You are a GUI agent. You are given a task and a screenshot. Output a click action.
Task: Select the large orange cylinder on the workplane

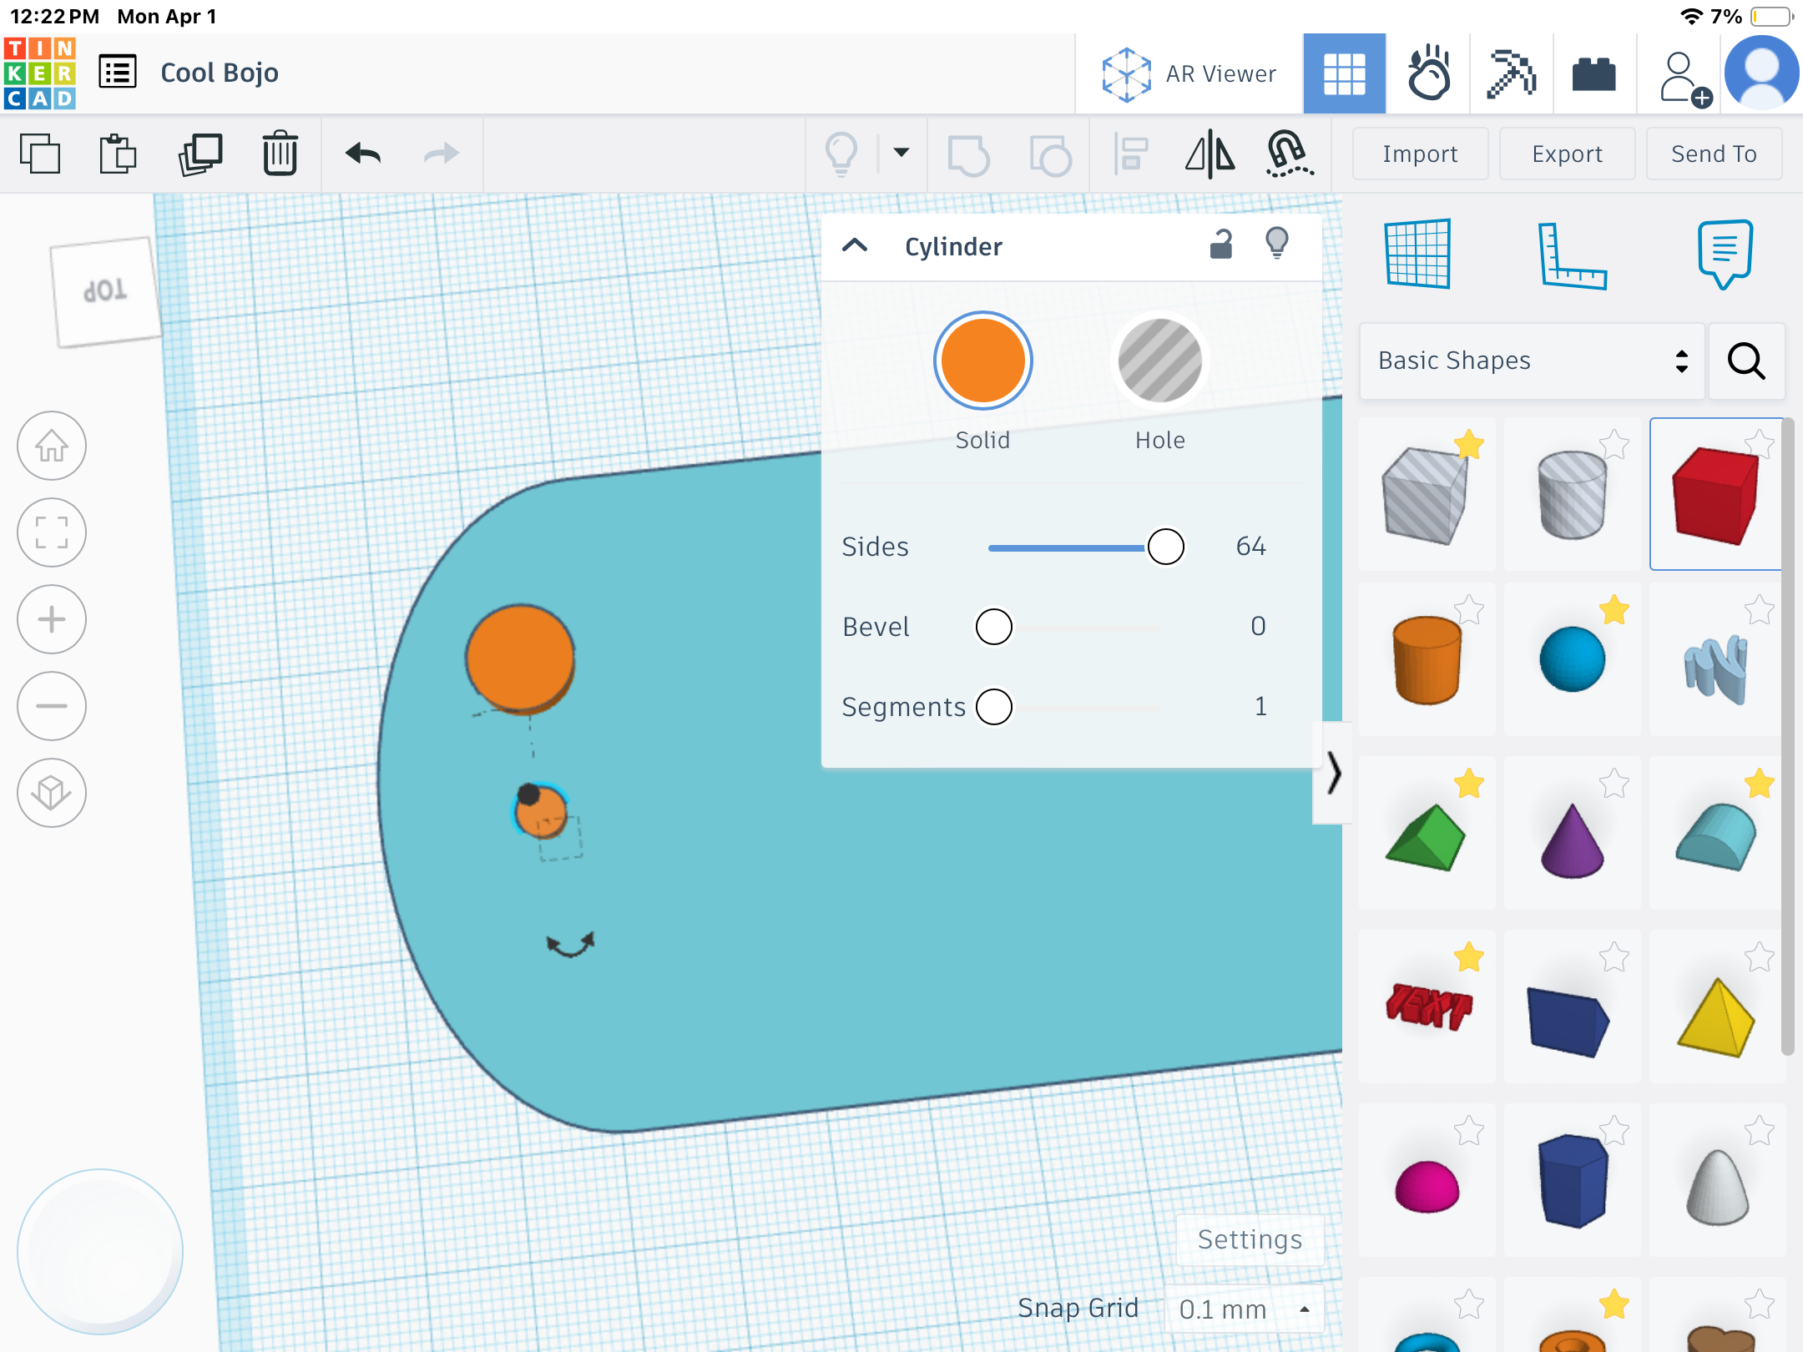coord(520,659)
